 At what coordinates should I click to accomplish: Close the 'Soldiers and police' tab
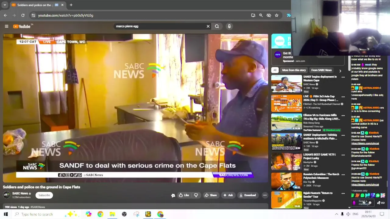point(62,5)
